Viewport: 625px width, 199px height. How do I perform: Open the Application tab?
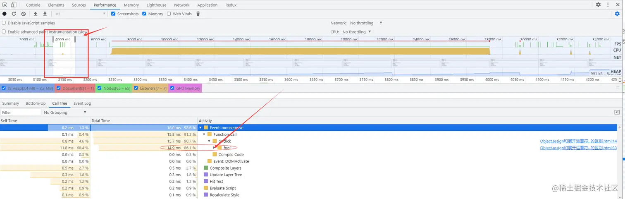[208, 5]
